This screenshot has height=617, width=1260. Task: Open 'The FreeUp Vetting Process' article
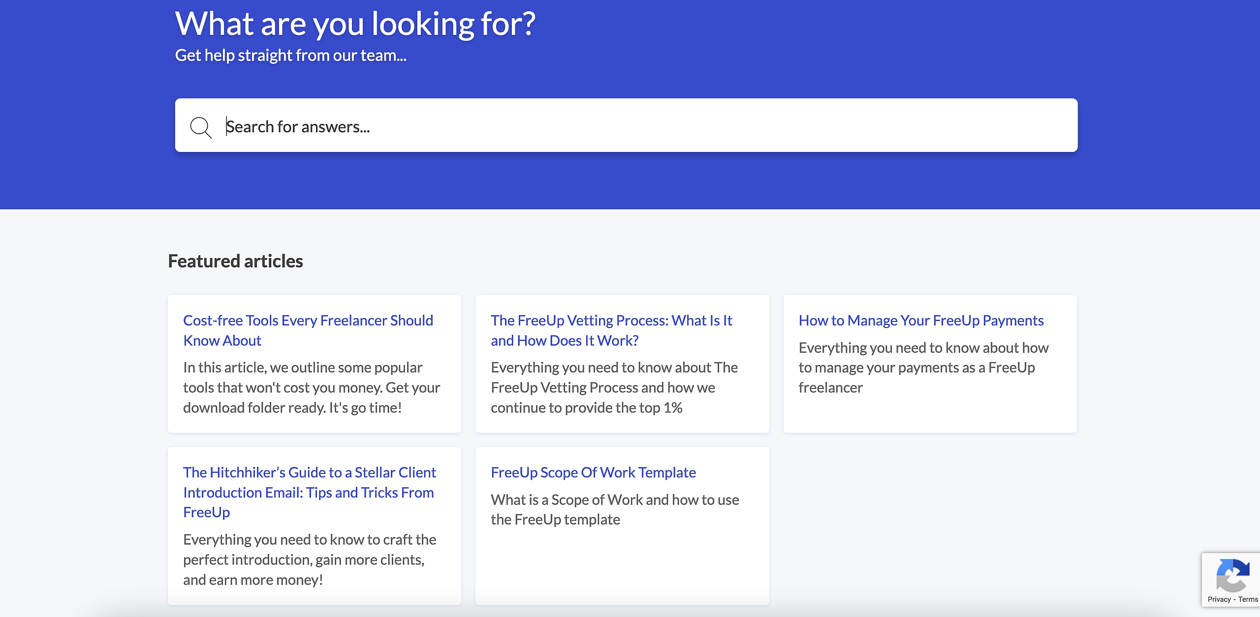point(611,330)
